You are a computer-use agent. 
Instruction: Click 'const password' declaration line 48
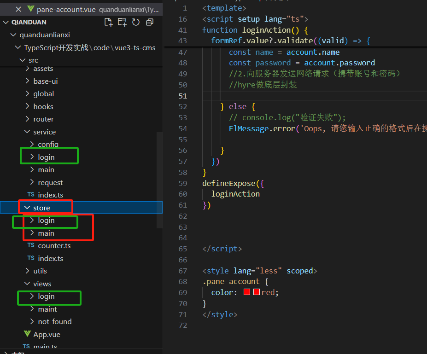tap(302, 63)
